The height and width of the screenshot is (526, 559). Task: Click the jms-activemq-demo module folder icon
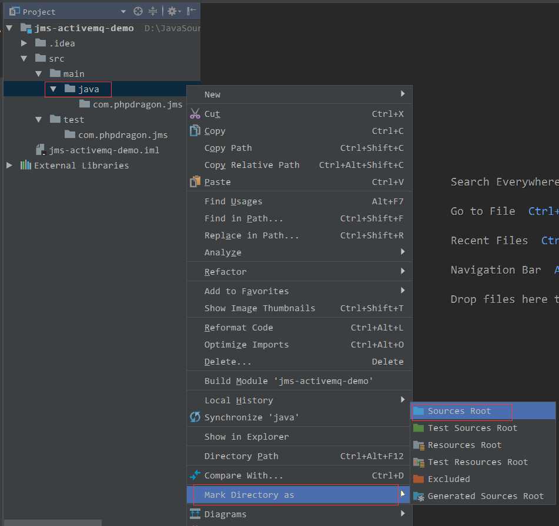tap(26, 28)
